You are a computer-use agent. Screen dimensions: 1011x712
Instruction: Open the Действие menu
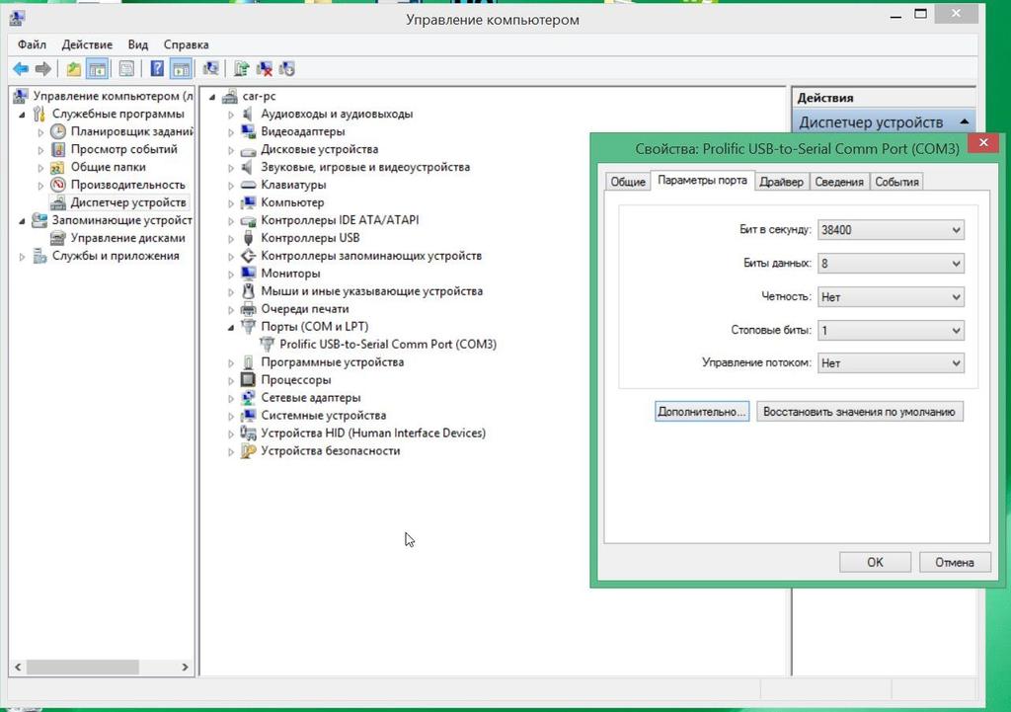coord(87,44)
